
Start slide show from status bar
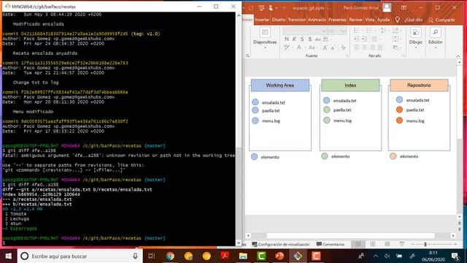(402, 244)
